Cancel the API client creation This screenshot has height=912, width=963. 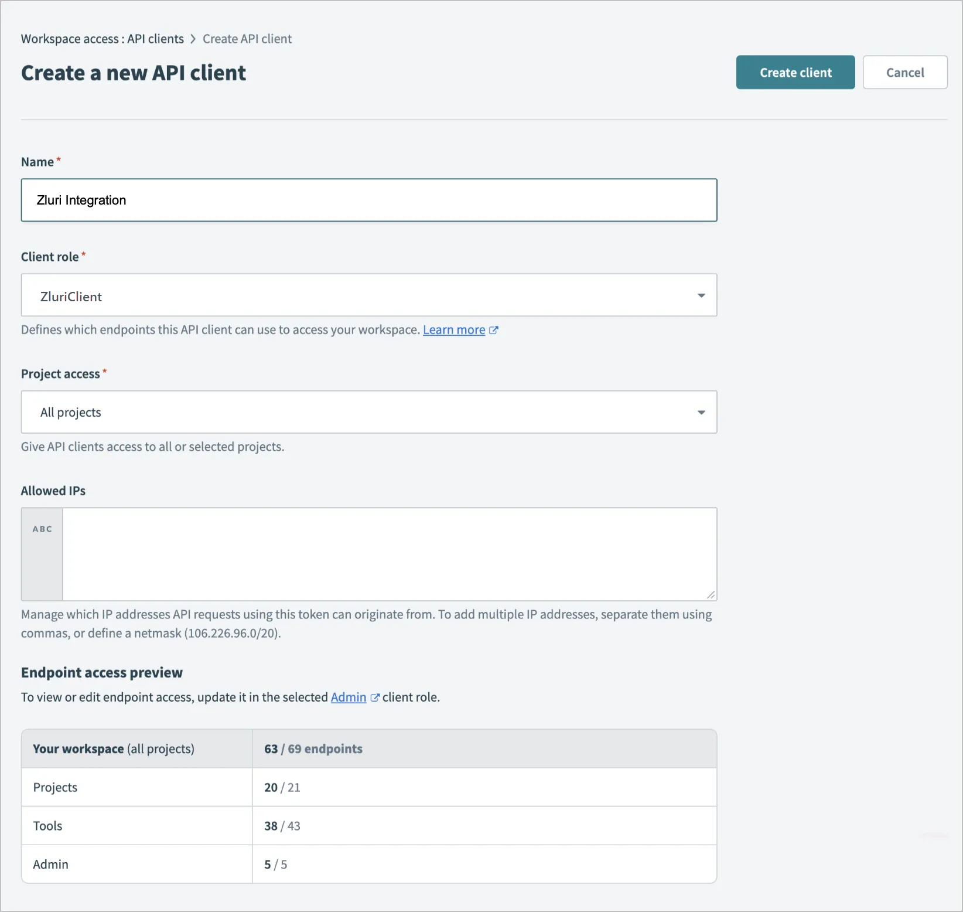[904, 73]
